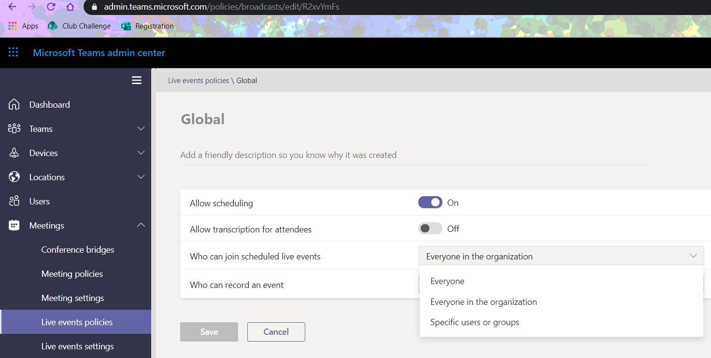Click the Global breadcrumb text
This screenshot has height=358, width=711.
pyautogui.click(x=247, y=81)
